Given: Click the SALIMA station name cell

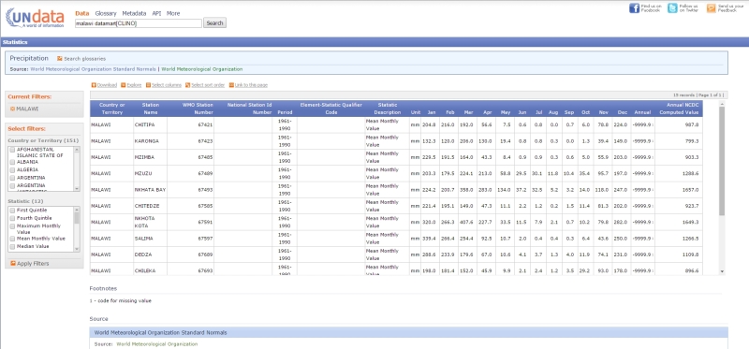Looking at the screenshot, I should coord(151,239).
